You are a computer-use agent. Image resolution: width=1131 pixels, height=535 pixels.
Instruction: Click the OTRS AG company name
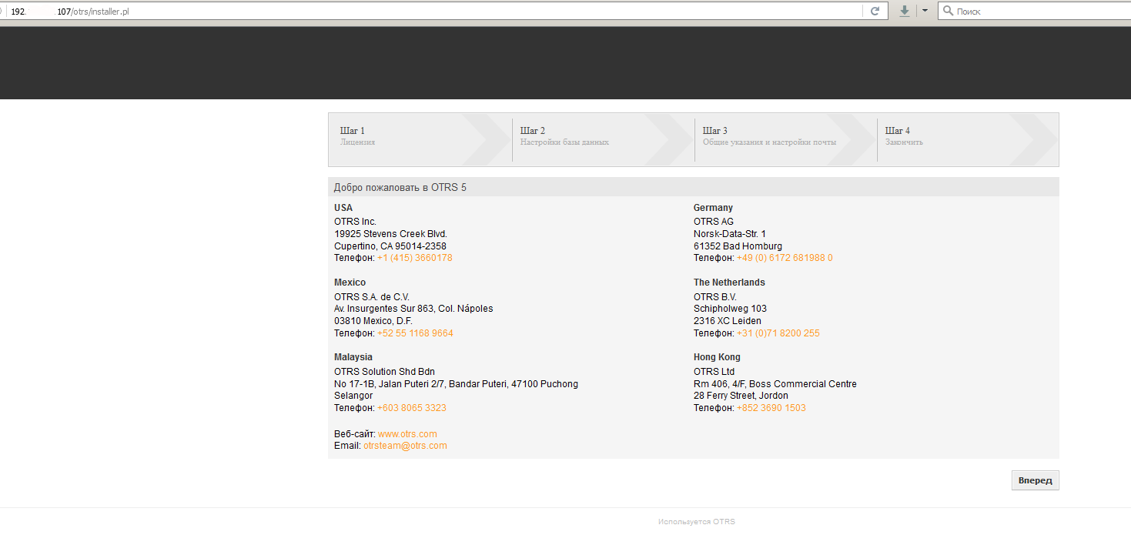(x=714, y=222)
